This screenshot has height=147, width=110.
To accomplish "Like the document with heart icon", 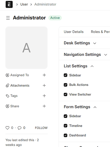I will click(7, 128).
